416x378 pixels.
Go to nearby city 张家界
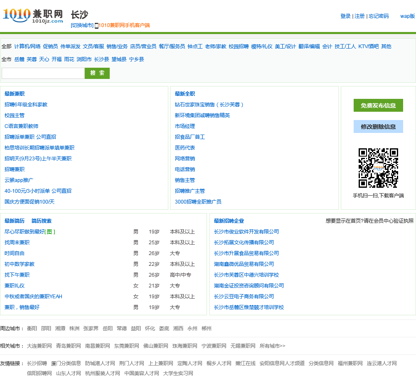point(91,329)
